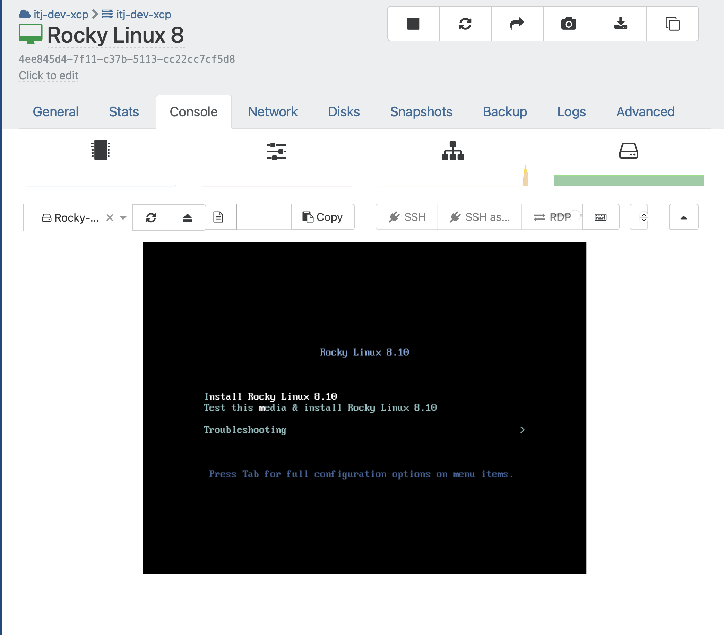
Task: Connect via the SSH button
Action: (x=407, y=217)
